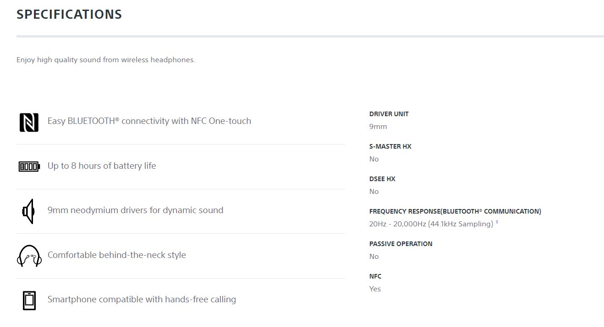Click the NFC logo icon

[x=29, y=123]
